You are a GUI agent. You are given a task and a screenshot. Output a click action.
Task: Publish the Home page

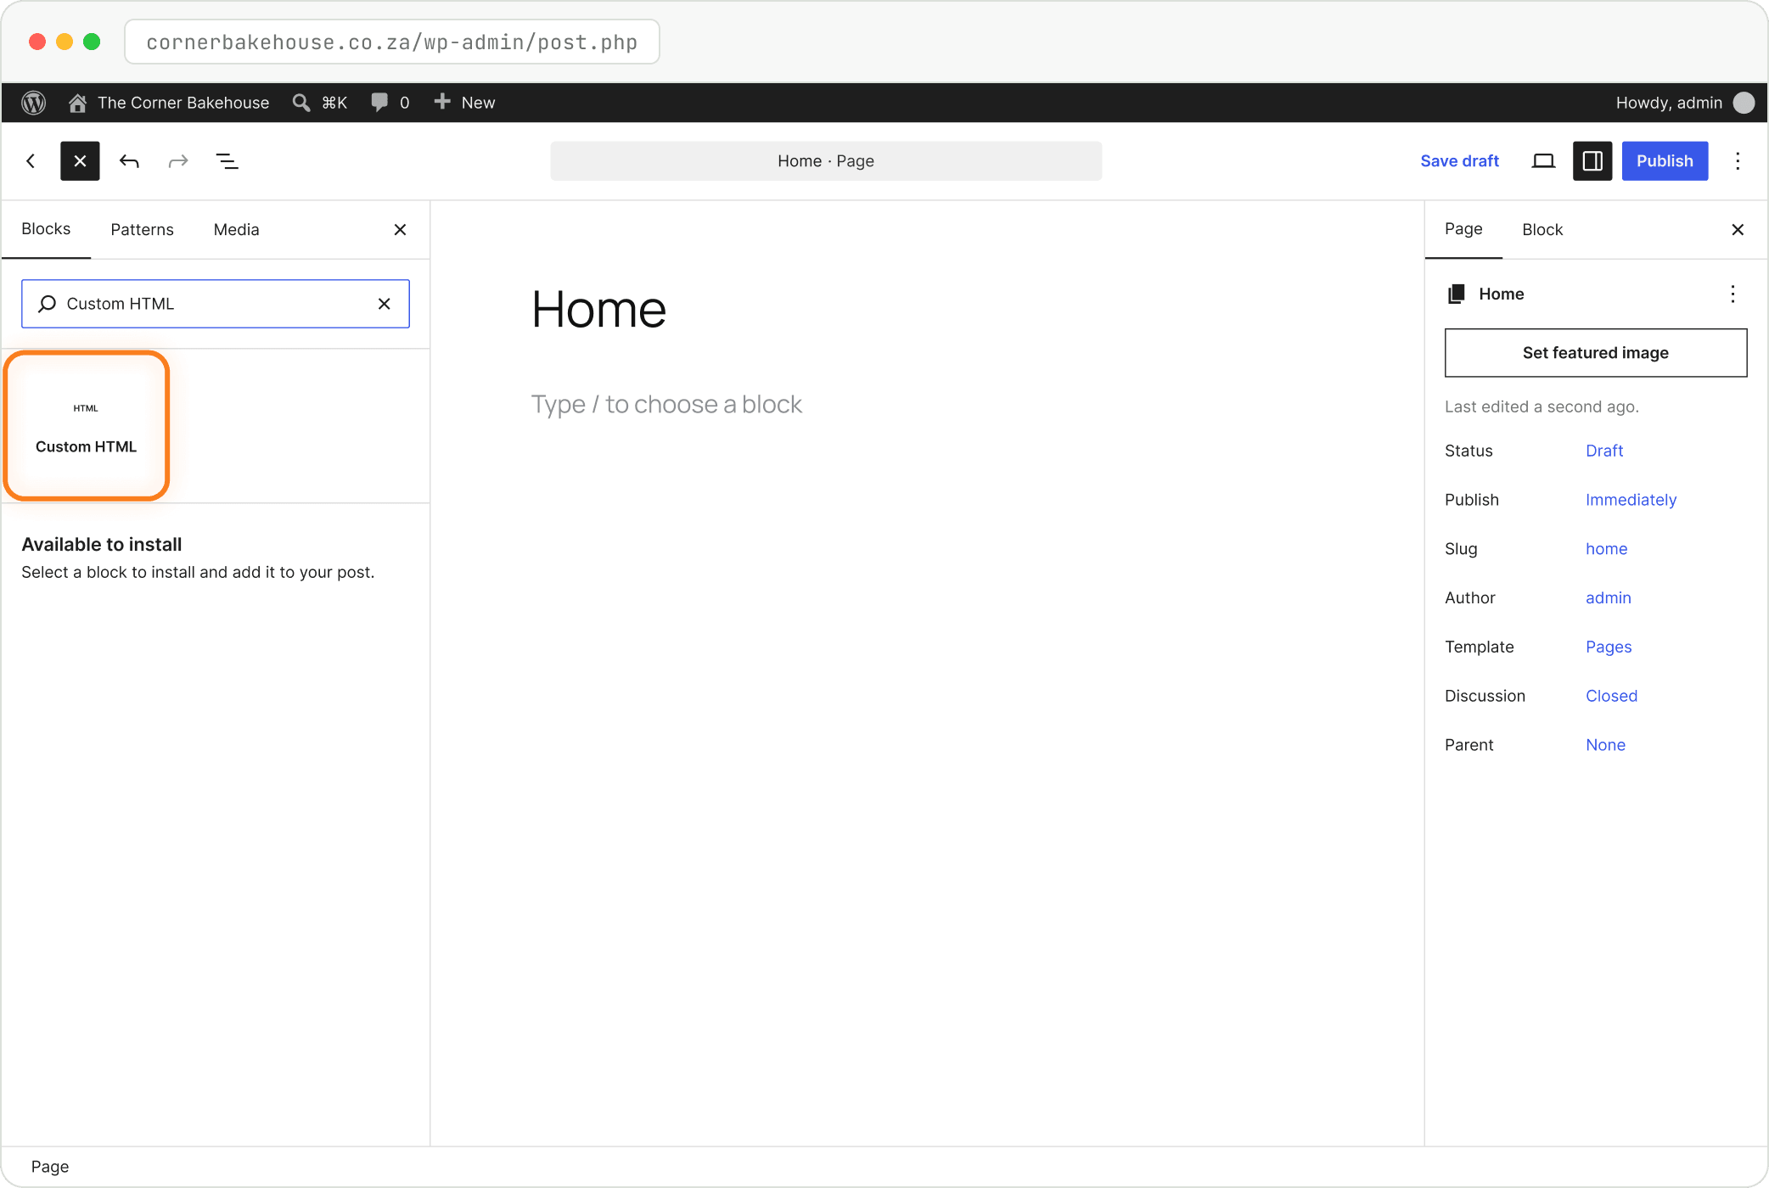(1665, 161)
